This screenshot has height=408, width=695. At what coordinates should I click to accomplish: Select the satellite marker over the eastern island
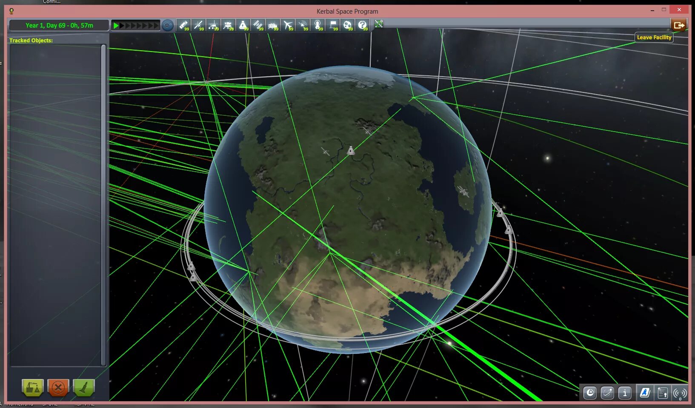[x=463, y=191]
